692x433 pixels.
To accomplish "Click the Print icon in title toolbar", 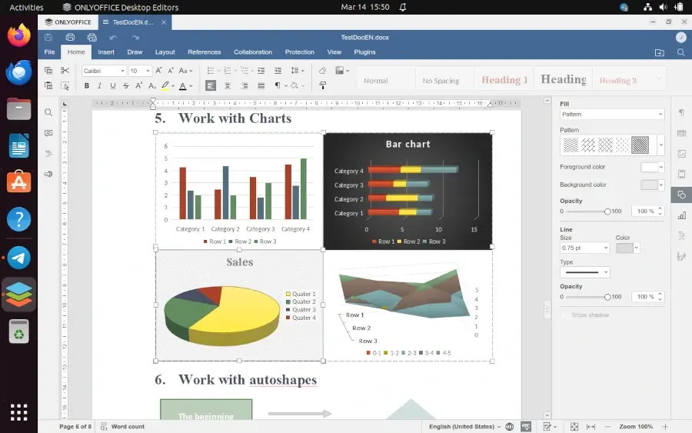I will 70,37.
